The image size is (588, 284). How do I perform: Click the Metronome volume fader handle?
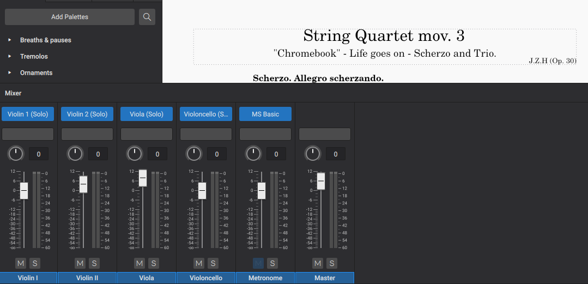(x=262, y=191)
